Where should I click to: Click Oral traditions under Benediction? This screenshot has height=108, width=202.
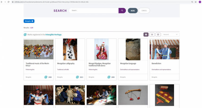[161, 69]
